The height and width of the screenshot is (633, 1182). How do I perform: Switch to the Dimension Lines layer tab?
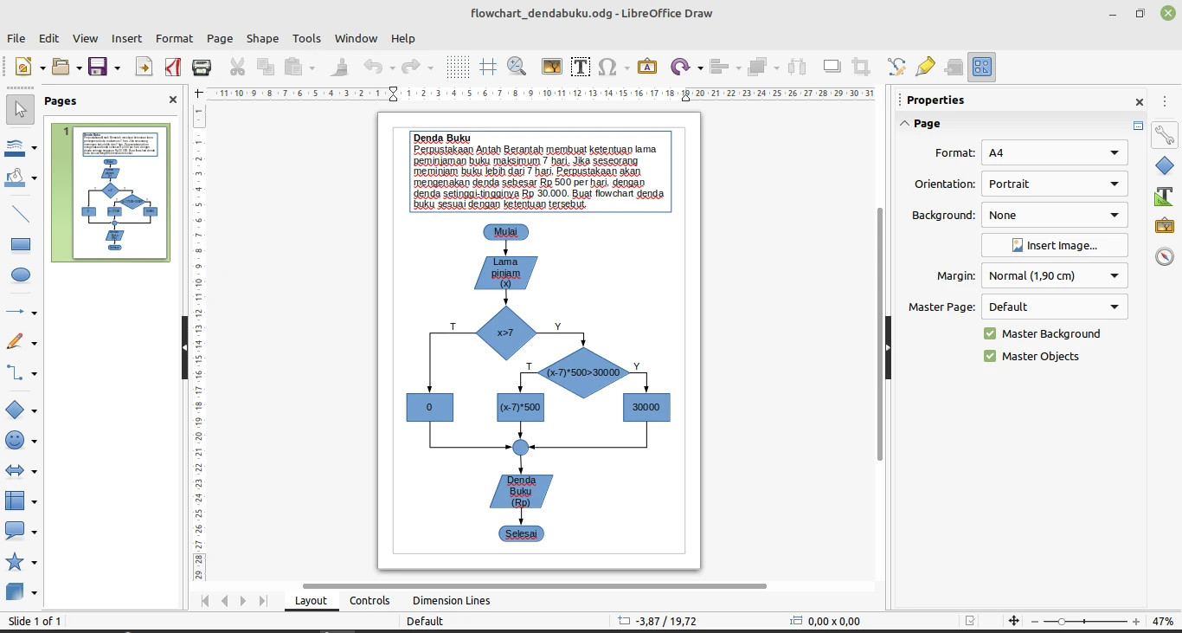451,600
